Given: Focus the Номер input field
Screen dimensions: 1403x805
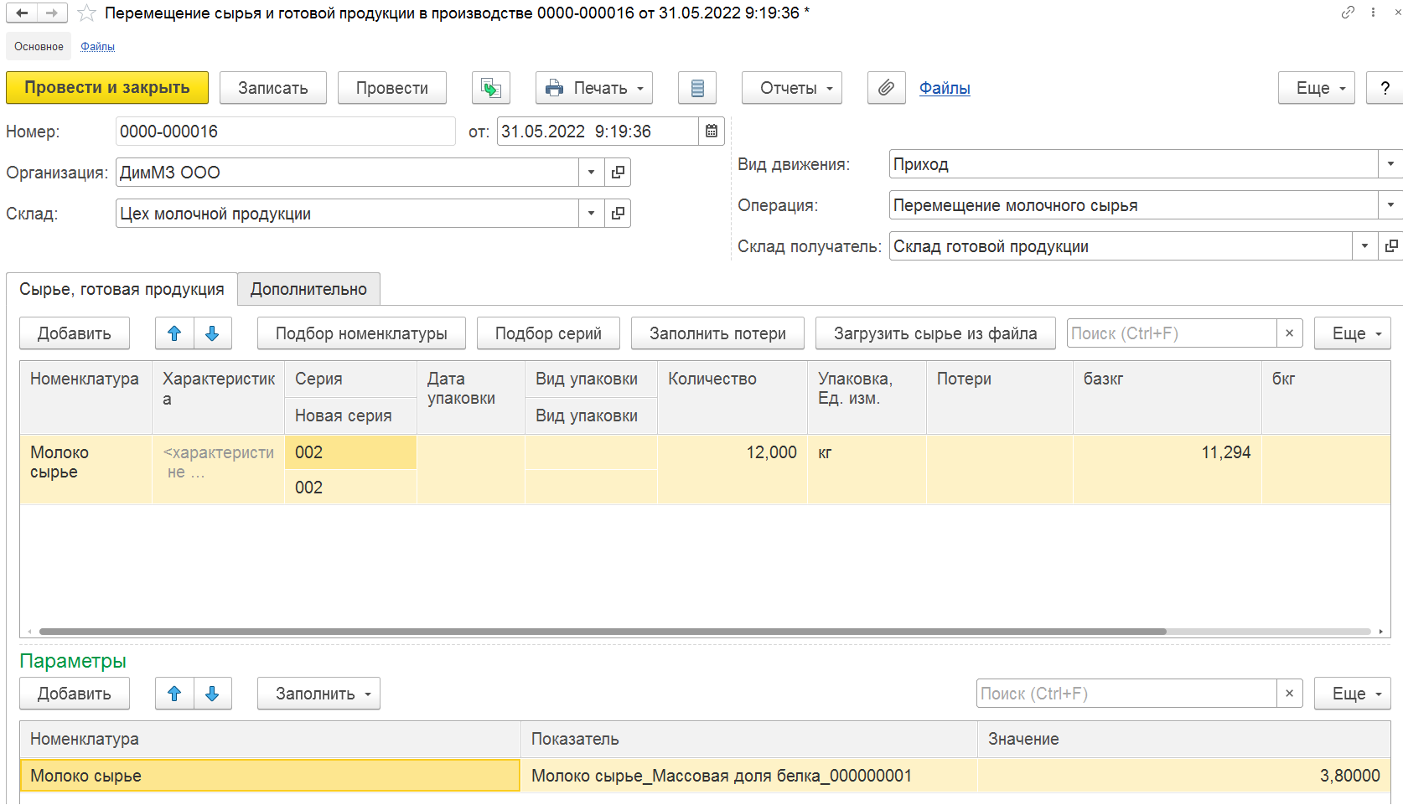Looking at the screenshot, I should (285, 132).
